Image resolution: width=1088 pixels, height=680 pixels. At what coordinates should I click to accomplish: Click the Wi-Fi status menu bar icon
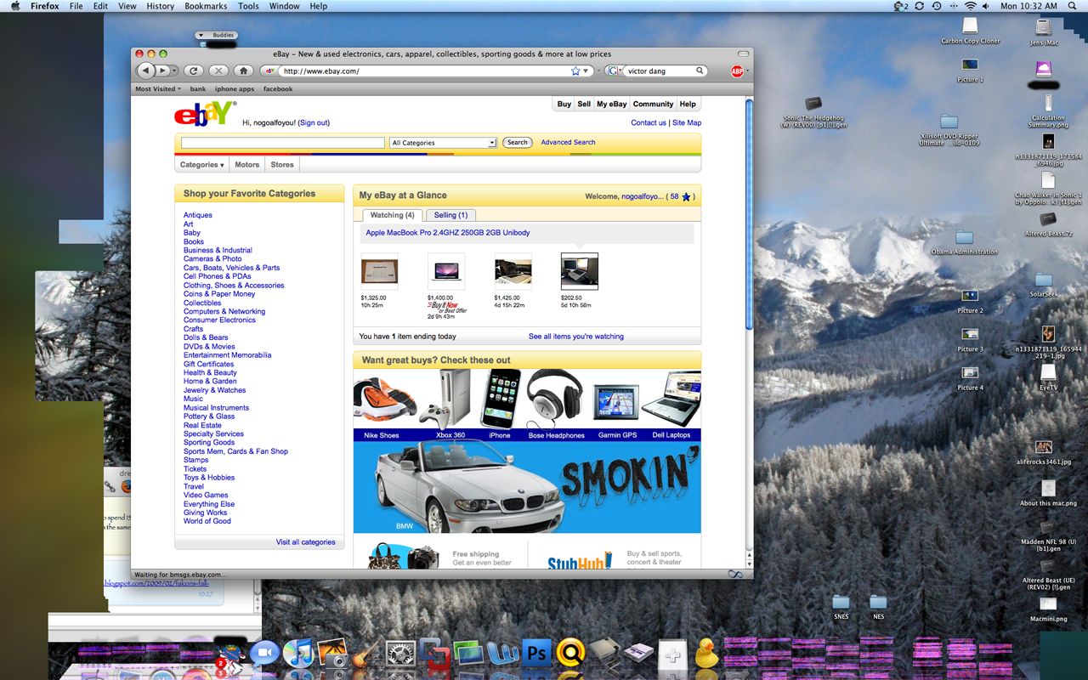tap(970, 6)
